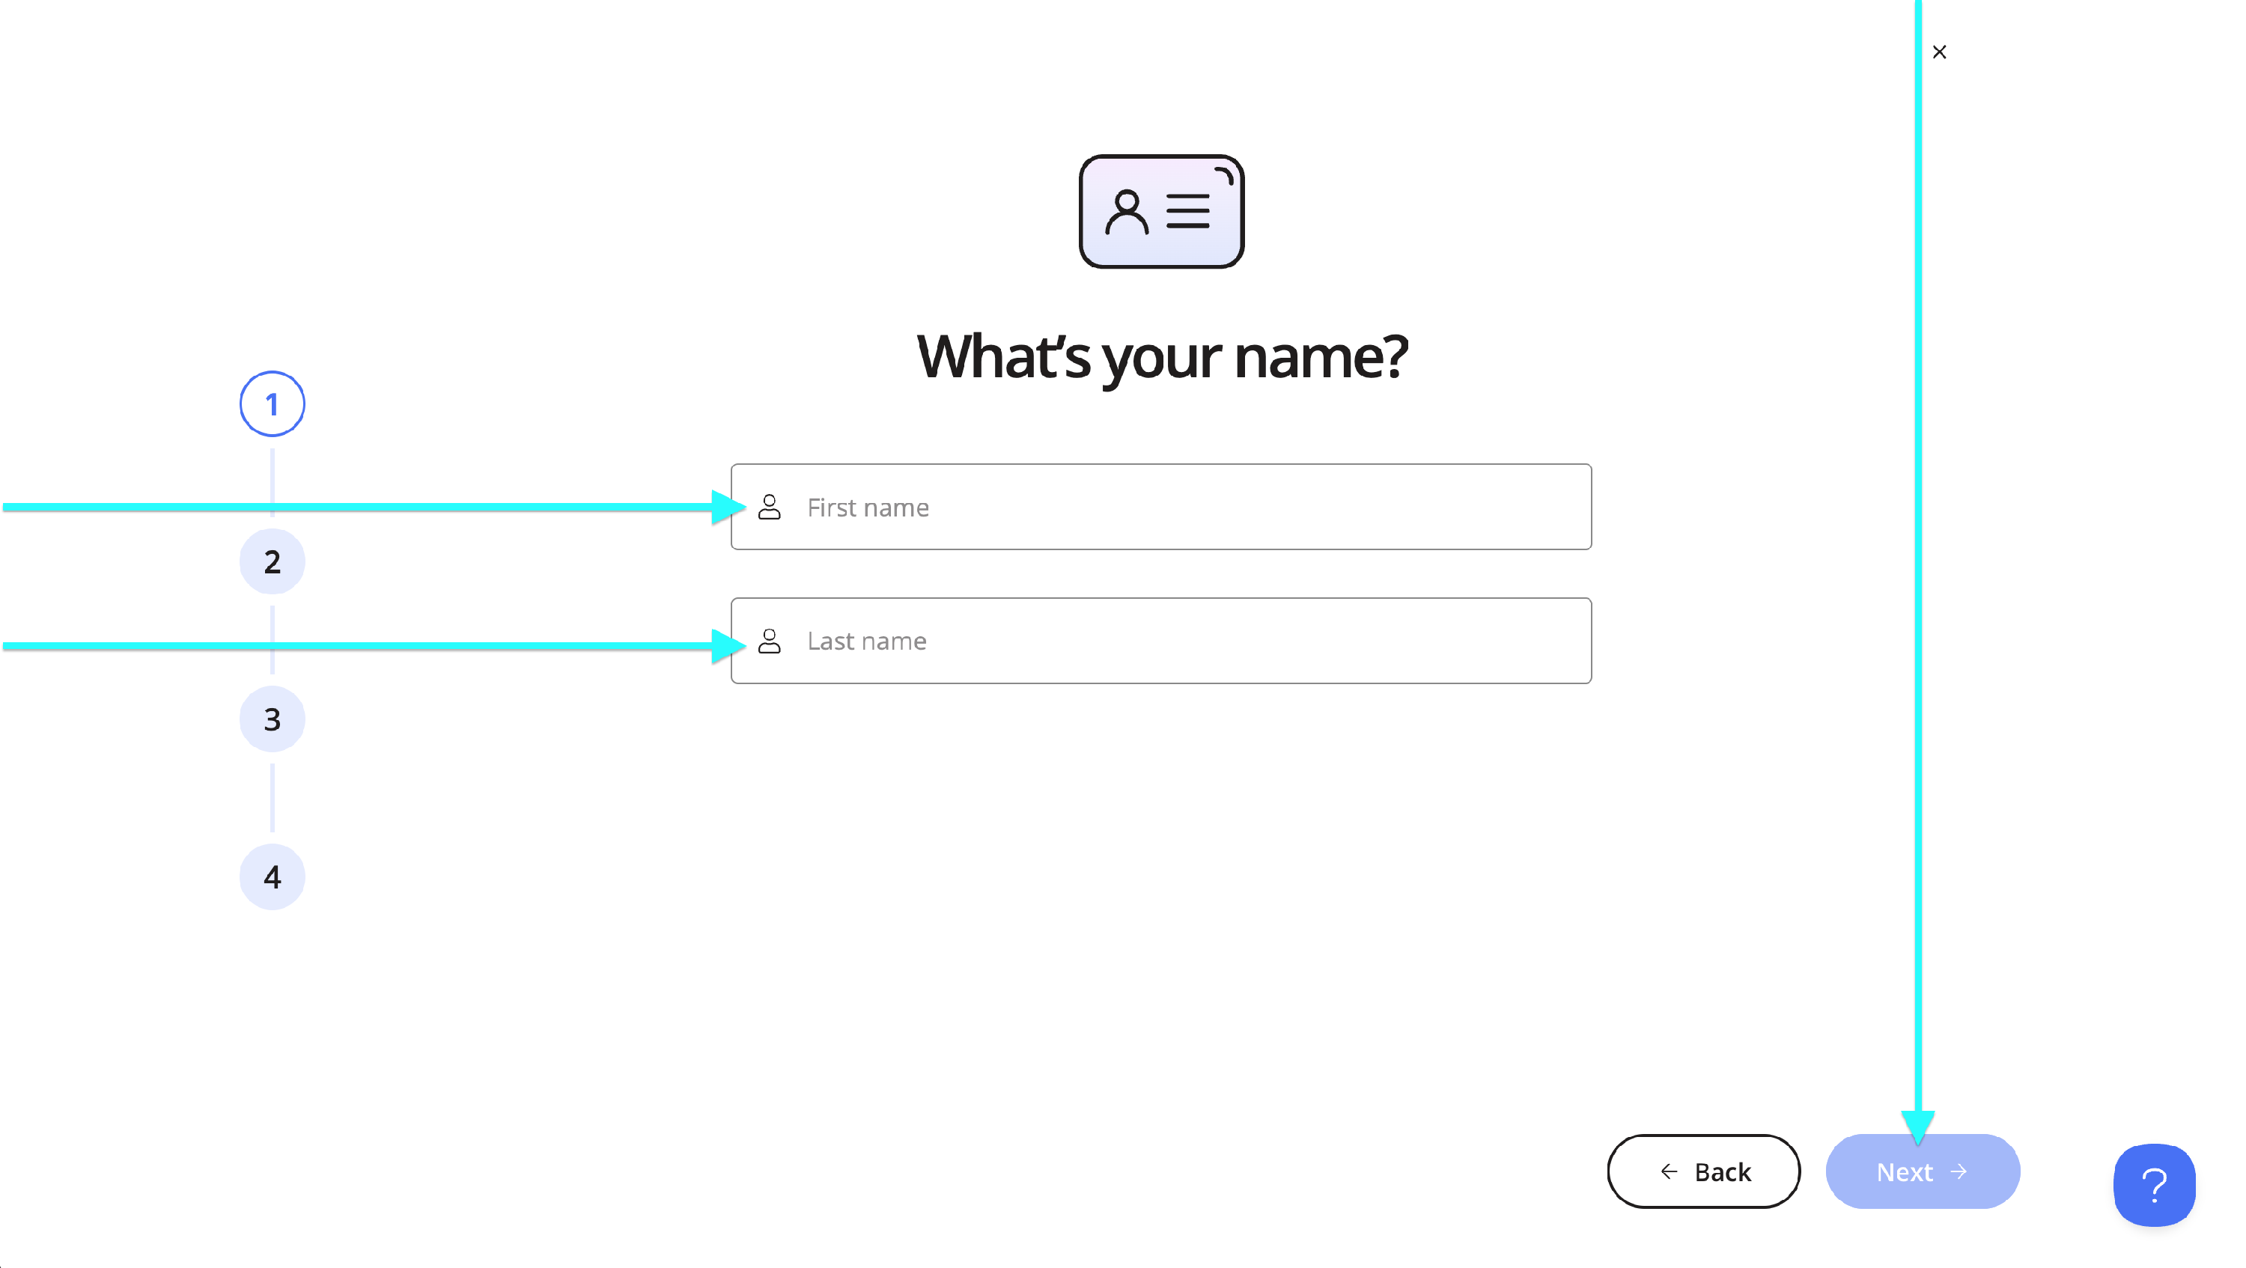Click the "What's your name?" heading
The height and width of the screenshot is (1268, 2246).
coord(1161,357)
